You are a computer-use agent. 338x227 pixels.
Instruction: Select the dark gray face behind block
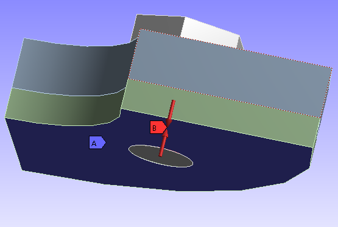(x=160, y=25)
